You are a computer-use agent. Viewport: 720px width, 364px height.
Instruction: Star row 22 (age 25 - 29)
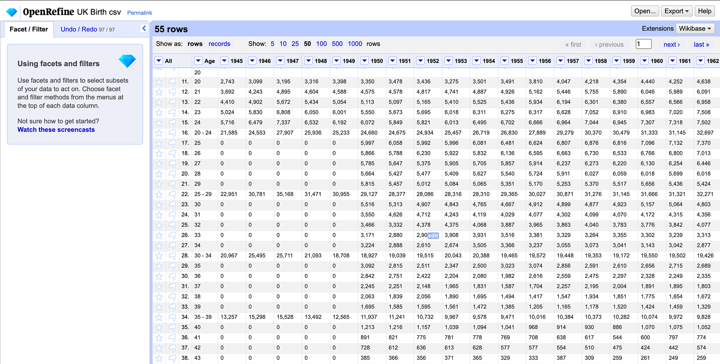tap(159, 194)
